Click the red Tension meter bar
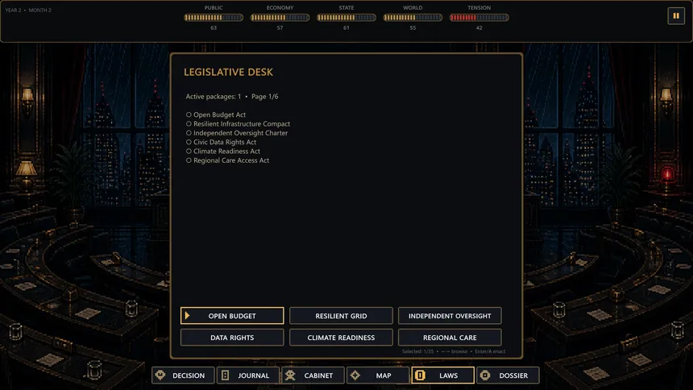Viewport: 693px width, 390px height. (479, 18)
